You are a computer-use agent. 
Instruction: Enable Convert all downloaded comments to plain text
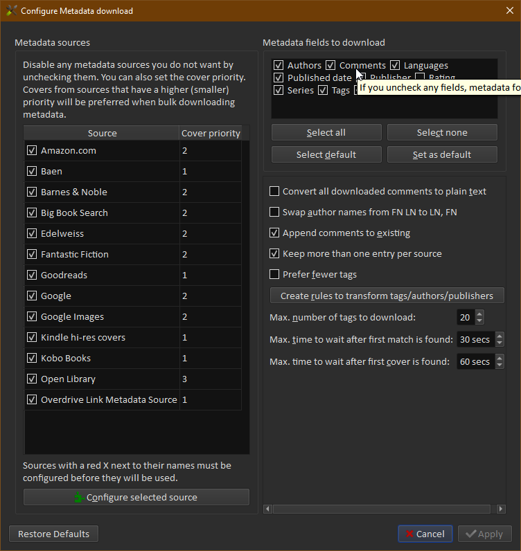tap(274, 191)
